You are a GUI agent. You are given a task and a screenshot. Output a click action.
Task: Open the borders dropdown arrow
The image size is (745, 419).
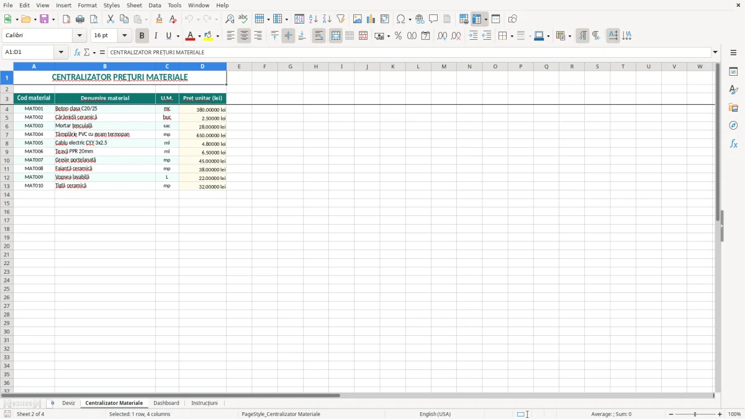point(511,36)
